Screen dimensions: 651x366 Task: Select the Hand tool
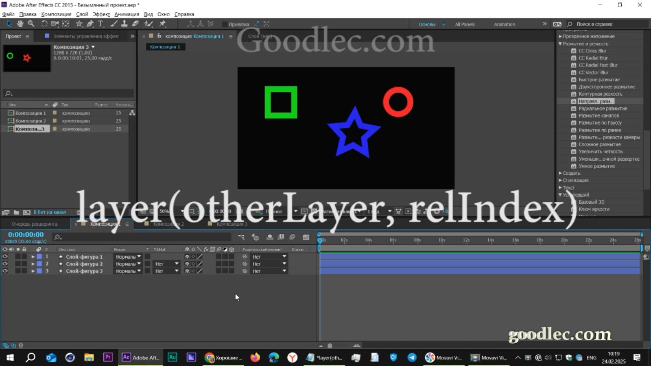[20, 24]
